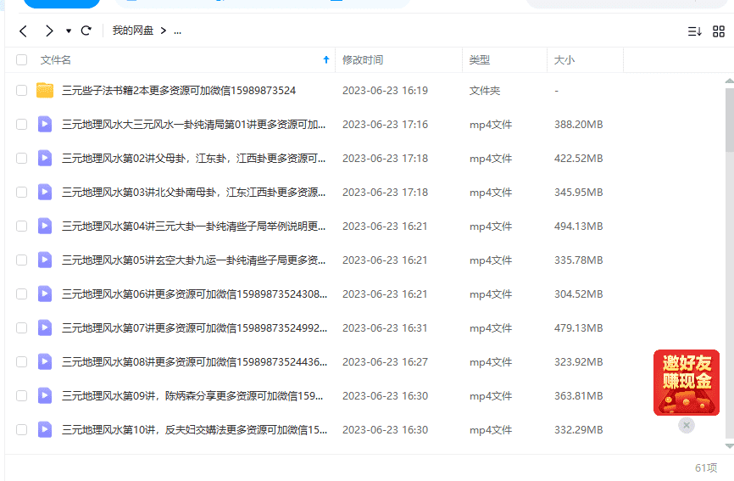Viewport: 734px width, 481px height.
Task: Refresh the file list
Action: tap(86, 31)
